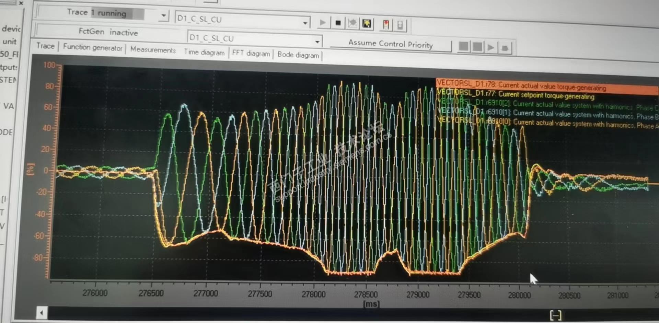Select the Time diagram tab

[x=204, y=52]
